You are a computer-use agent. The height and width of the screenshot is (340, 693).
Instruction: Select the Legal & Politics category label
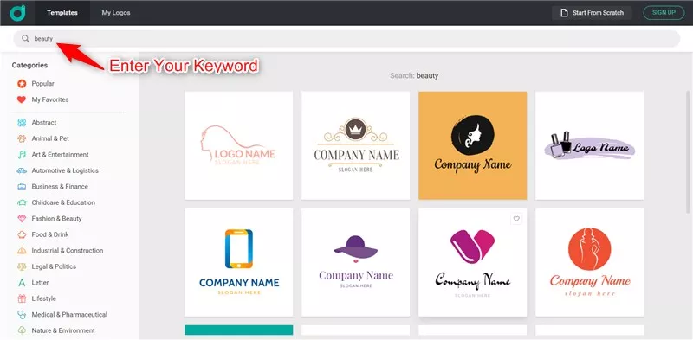pyautogui.click(x=54, y=266)
